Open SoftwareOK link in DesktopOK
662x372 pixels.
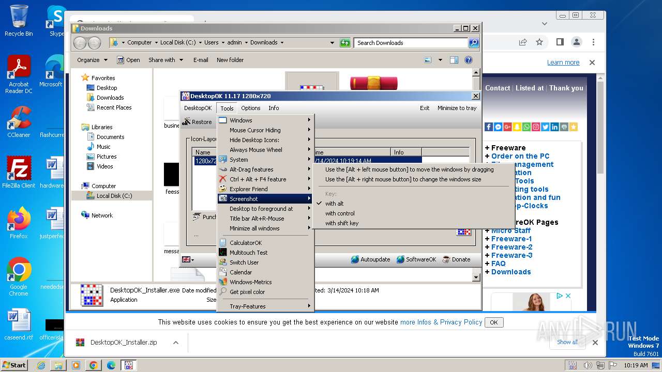(x=416, y=259)
